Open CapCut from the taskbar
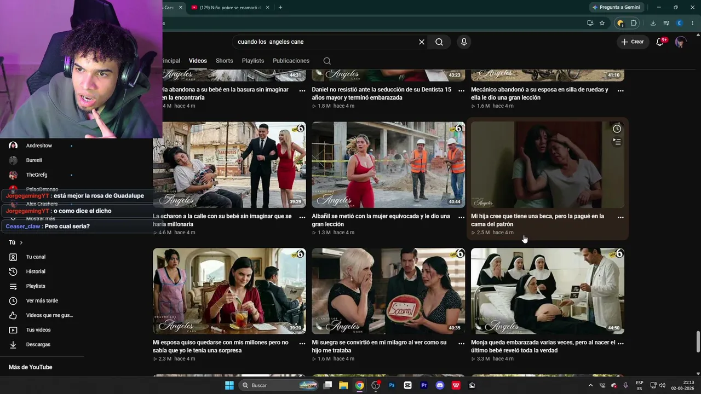 pos(407,385)
